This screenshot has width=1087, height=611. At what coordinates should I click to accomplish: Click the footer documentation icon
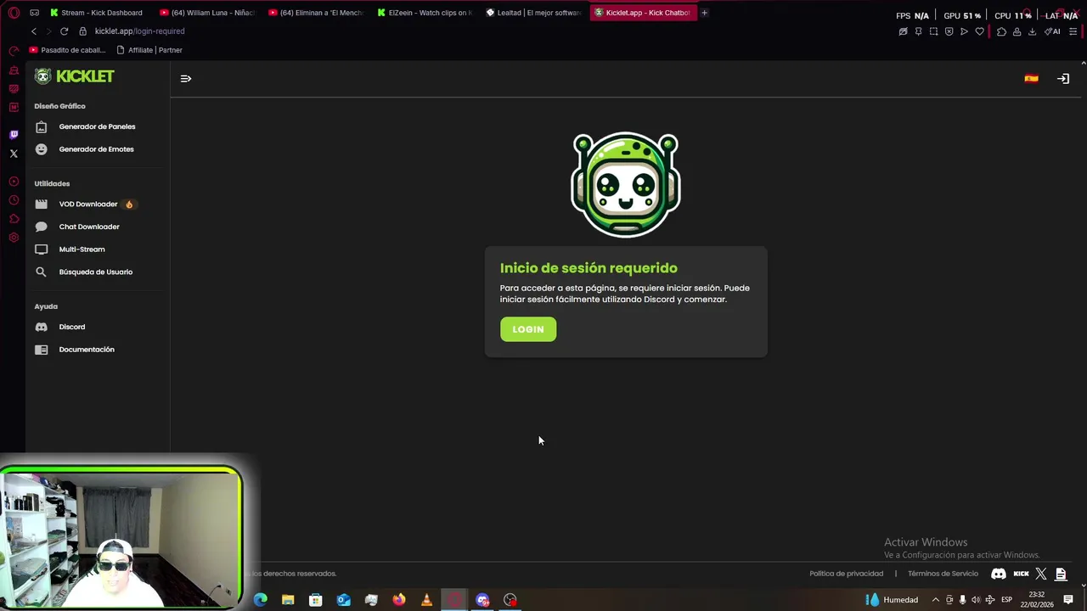tap(1061, 575)
